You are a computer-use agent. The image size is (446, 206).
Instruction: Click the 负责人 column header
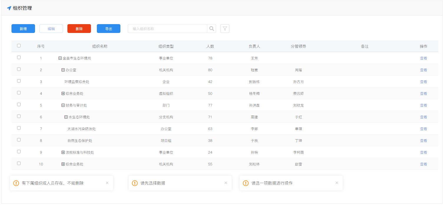tap(254, 46)
